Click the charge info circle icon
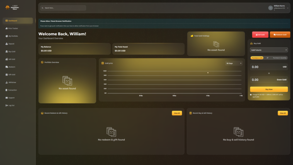This screenshot has height=165, width=293. [x=251, y=95]
